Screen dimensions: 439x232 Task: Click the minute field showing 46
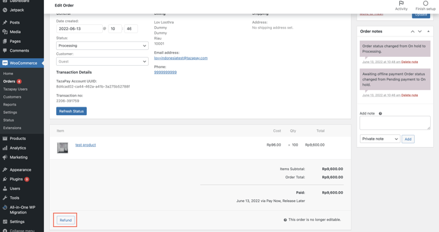[x=131, y=29]
